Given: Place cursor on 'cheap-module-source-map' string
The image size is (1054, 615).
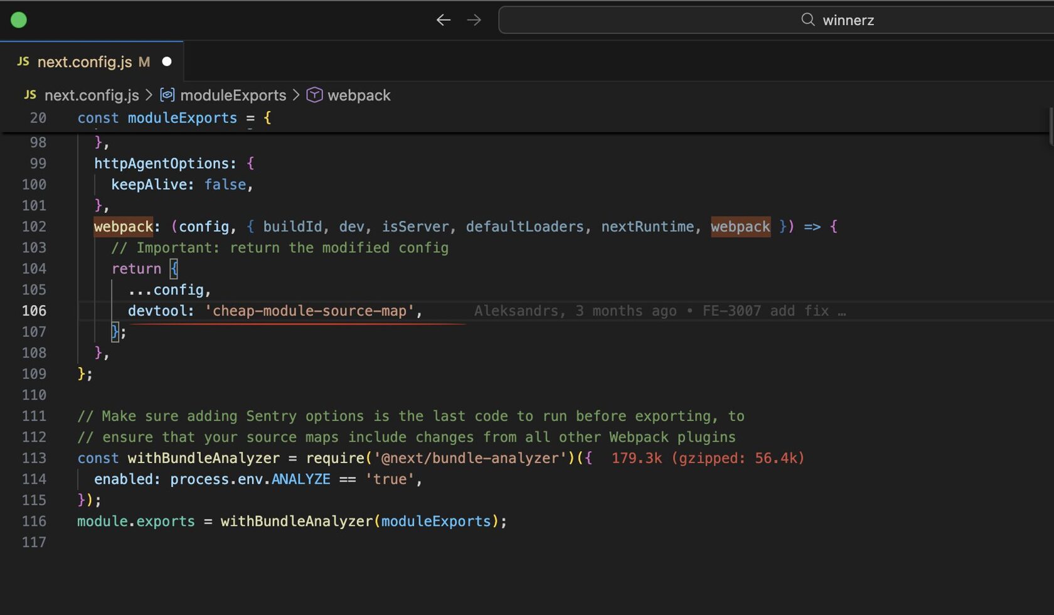Looking at the screenshot, I should pos(309,311).
